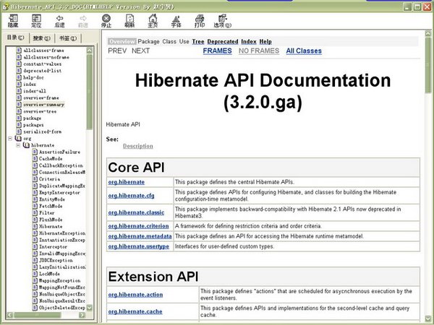Open the Criteria class tree item

[x=51, y=178]
